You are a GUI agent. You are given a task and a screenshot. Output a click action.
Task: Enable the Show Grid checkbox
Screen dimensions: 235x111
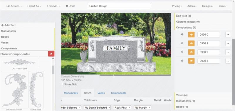coord(62,84)
